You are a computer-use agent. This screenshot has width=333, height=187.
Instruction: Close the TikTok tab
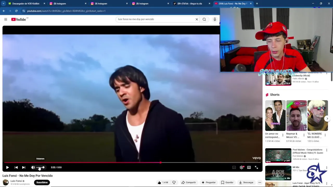pos(209,4)
